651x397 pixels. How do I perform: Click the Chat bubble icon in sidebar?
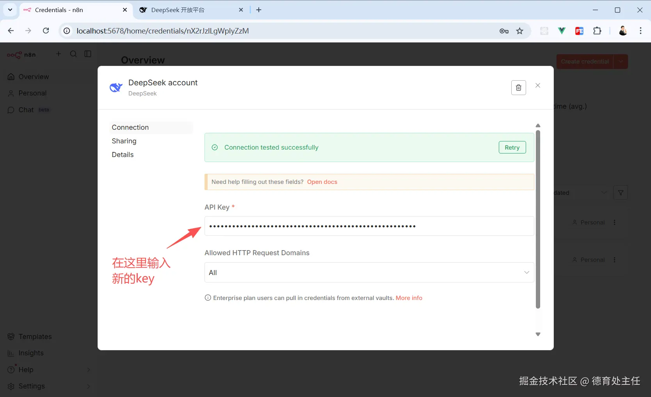(x=11, y=110)
